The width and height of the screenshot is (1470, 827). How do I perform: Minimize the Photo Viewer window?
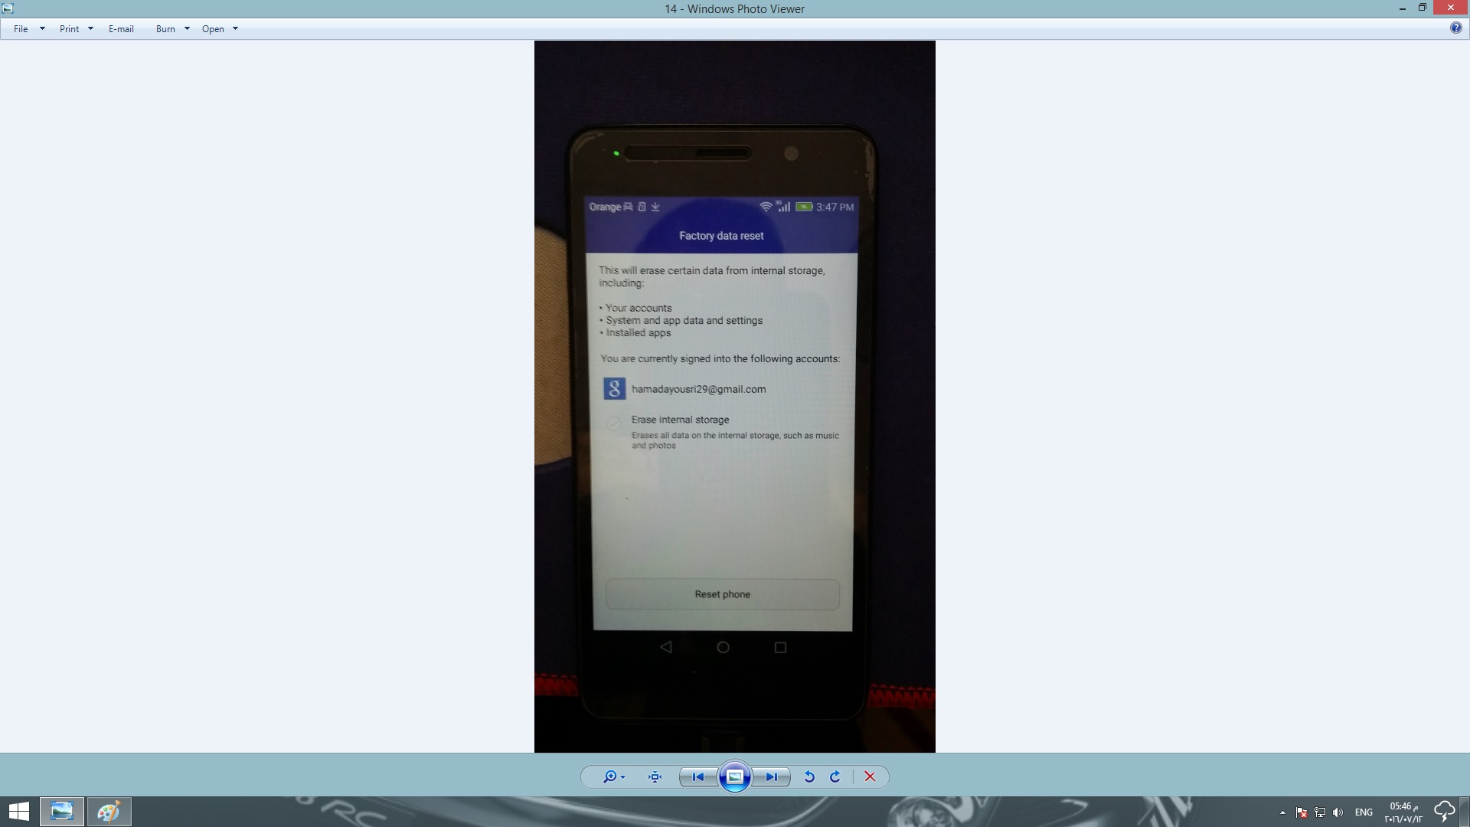tap(1402, 8)
